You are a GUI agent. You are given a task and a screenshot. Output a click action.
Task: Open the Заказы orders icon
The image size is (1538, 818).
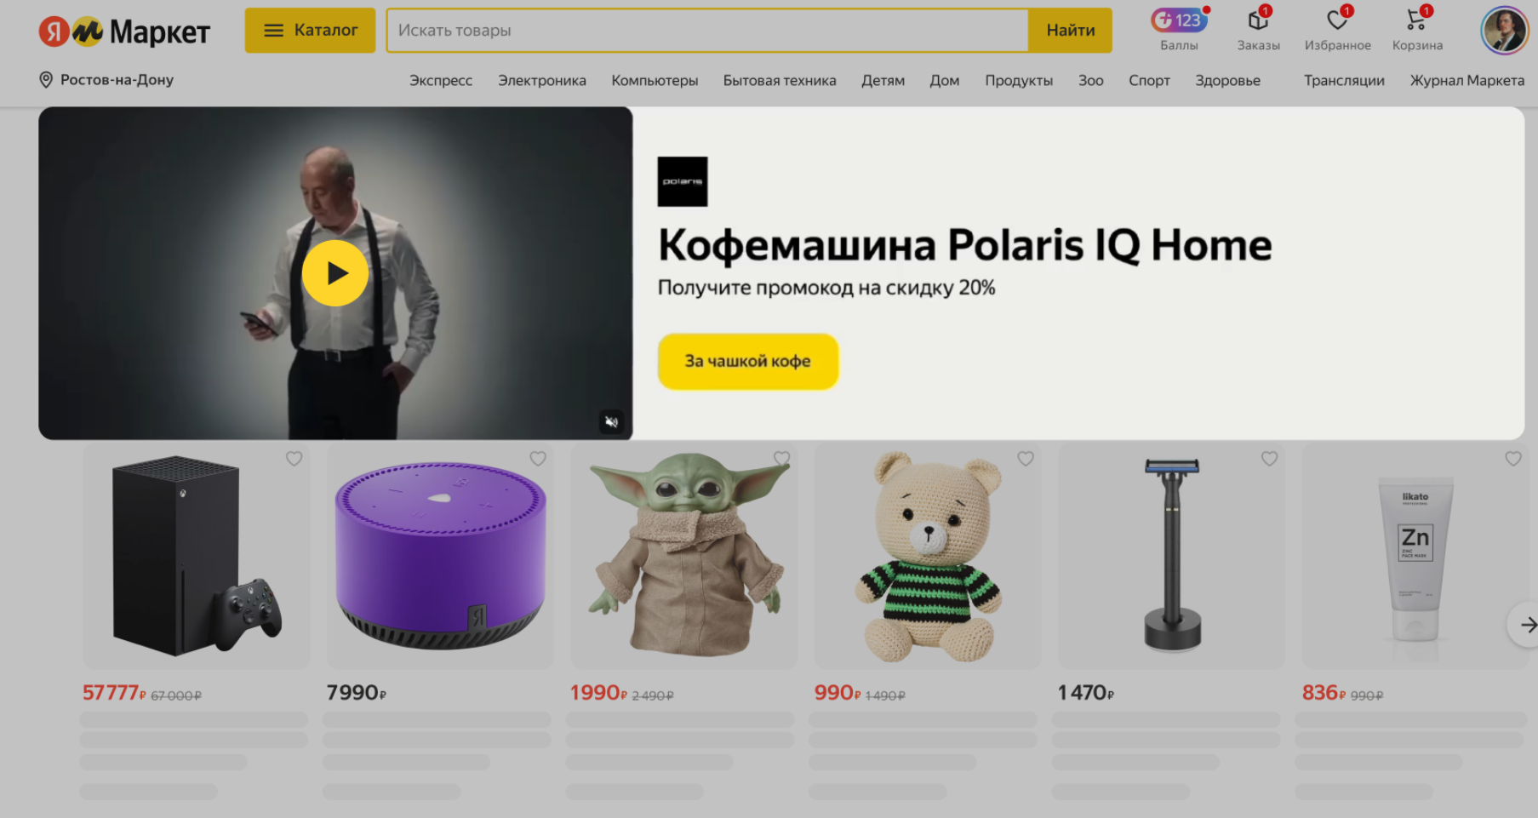pyautogui.click(x=1258, y=20)
